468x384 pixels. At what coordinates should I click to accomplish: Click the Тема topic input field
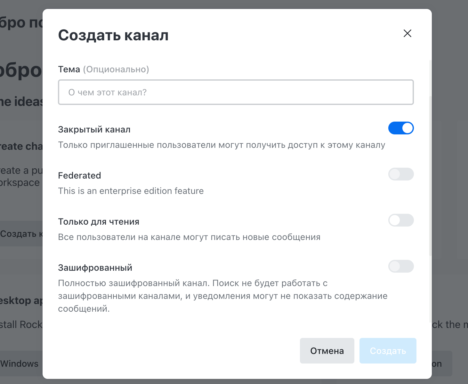(x=236, y=92)
